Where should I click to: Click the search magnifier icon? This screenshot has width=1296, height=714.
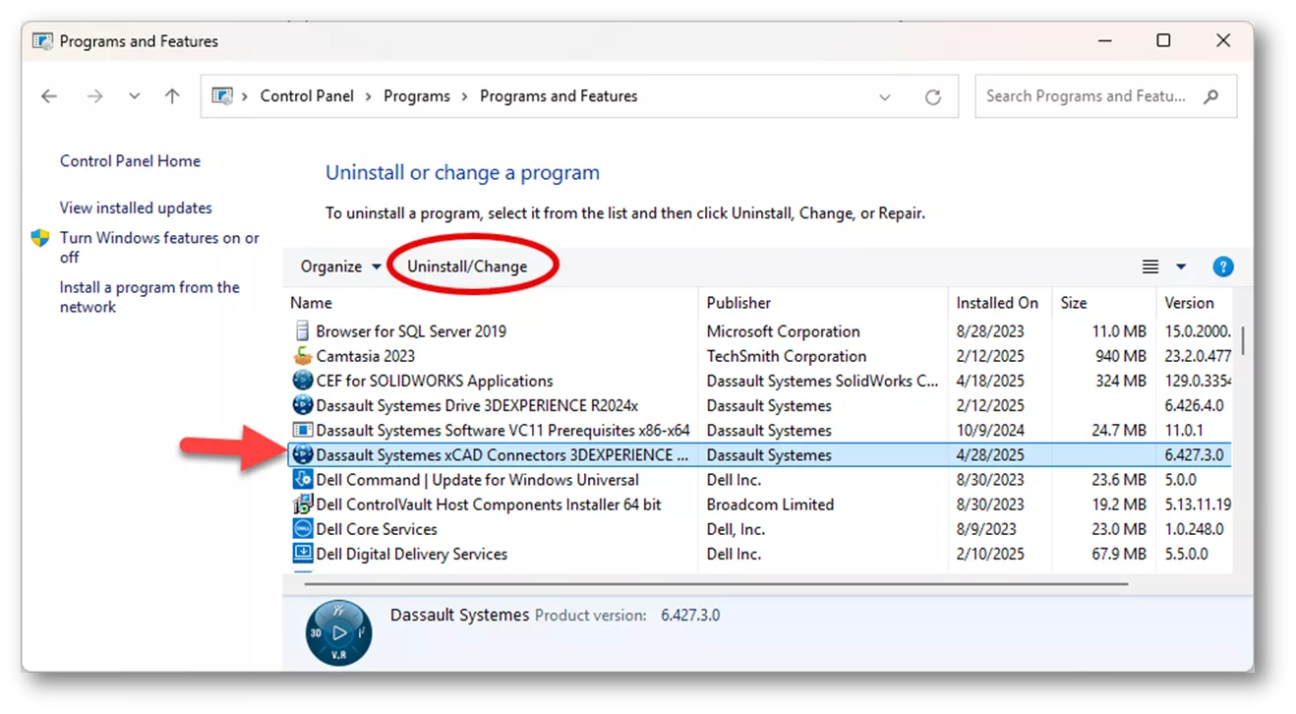[1210, 96]
